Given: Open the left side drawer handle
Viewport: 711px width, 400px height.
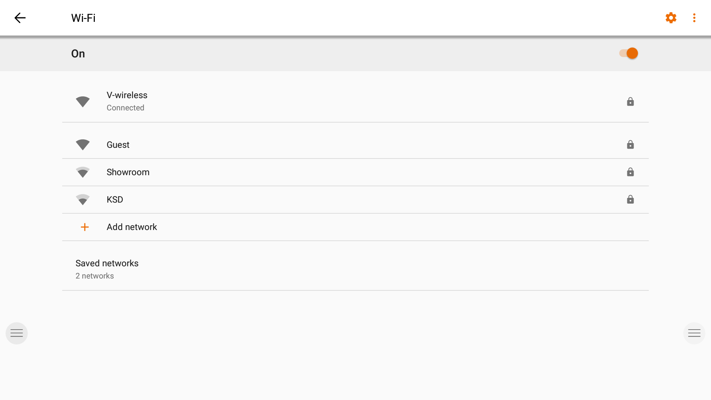Looking at the screenshot, I should click(17, 333).
